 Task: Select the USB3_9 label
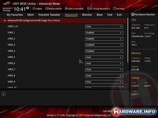11,82
